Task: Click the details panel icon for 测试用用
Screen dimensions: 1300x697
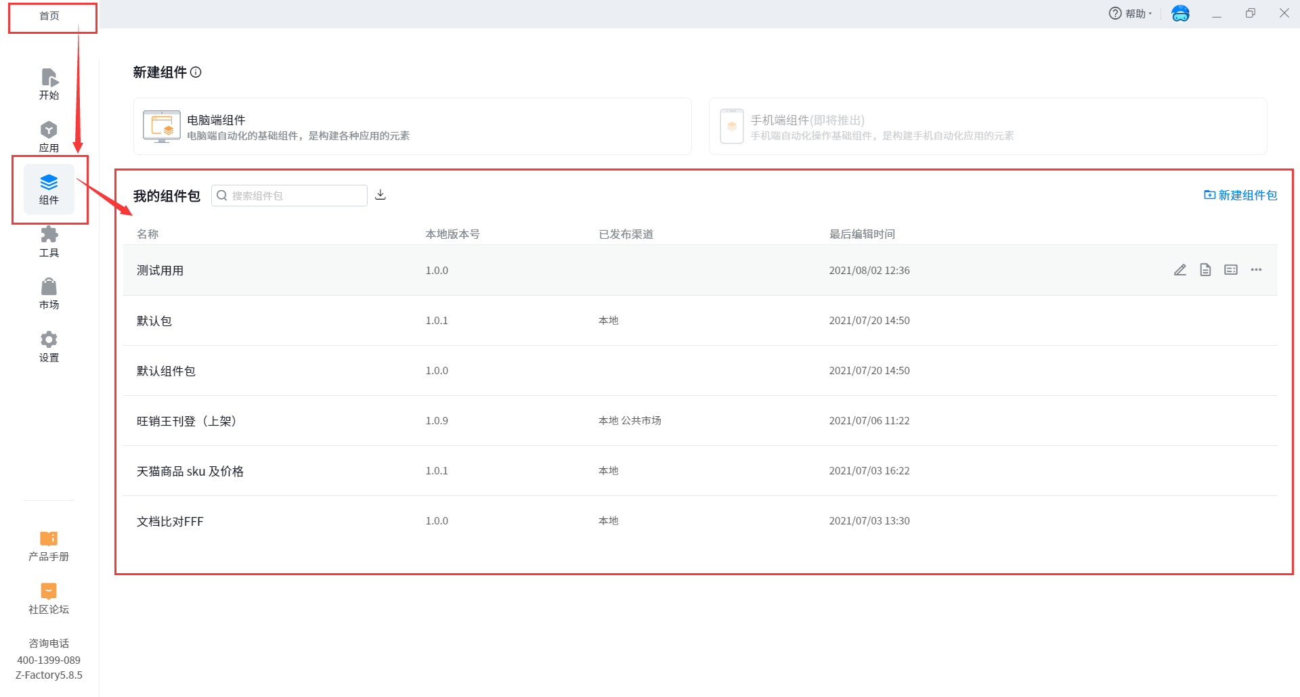Action: [1231, 270]
